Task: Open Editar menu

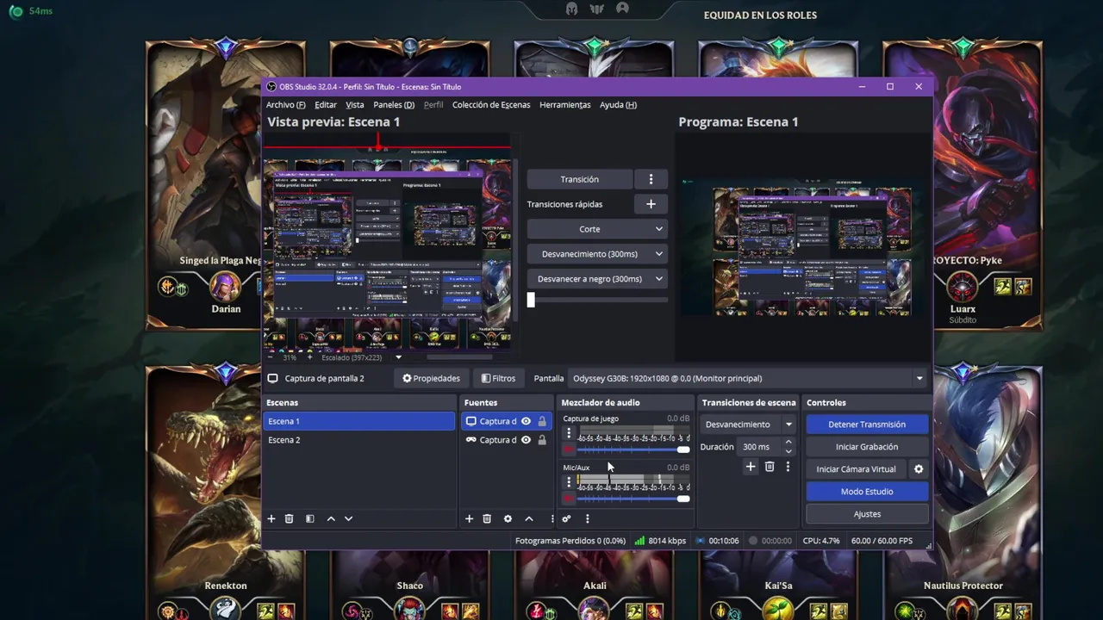Action: click(326, 105)
